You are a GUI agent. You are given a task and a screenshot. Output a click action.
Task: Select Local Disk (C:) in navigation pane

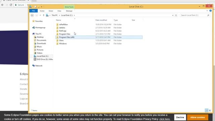pos(43,56)
